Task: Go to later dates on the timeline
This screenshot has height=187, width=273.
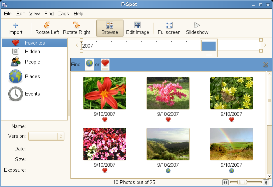Action: (265, 45)
